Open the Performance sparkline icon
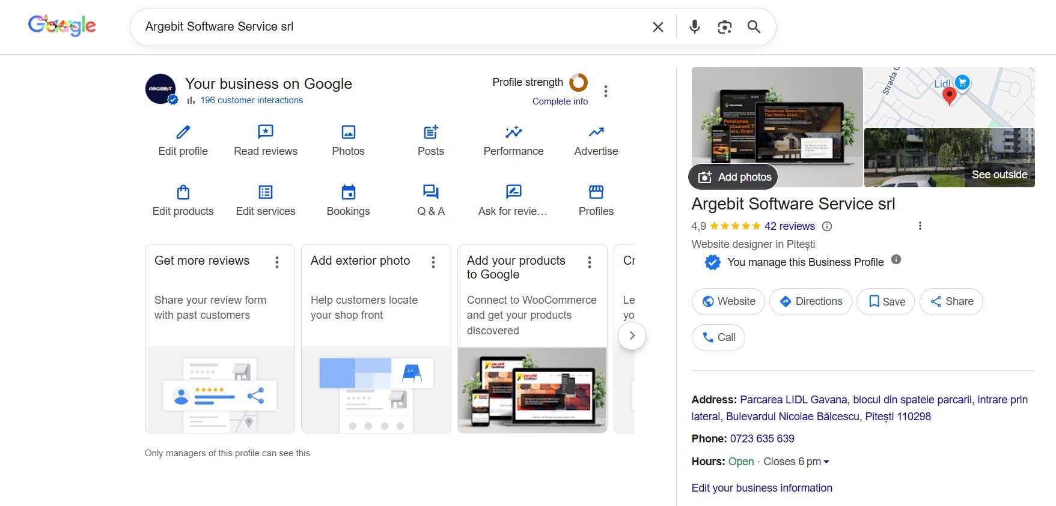Image resolution: width=1056 pixels, height=506 pixels. click(x=513, y=132)
